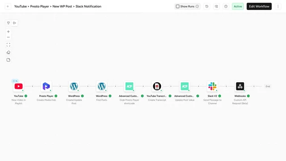Open the YouTube trigger node

[x=19, y=86]
